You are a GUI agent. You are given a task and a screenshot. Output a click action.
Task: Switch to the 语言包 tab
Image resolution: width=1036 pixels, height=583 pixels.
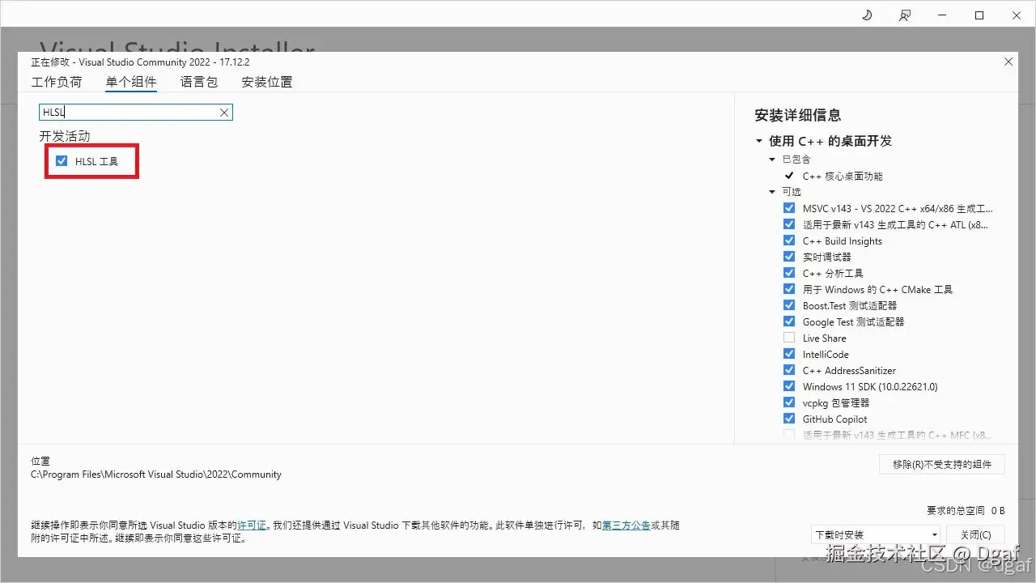point(198,82)
